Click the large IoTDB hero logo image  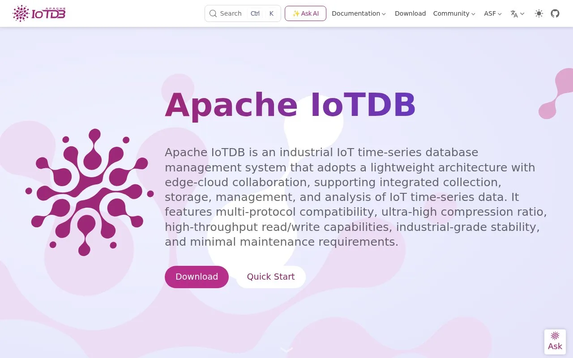(90, 192)
